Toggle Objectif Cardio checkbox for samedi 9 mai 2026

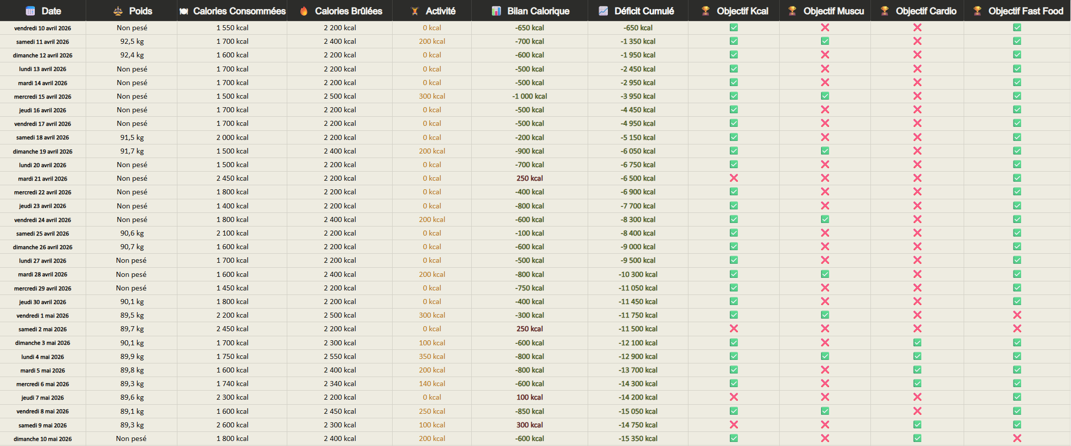(917, 425)
